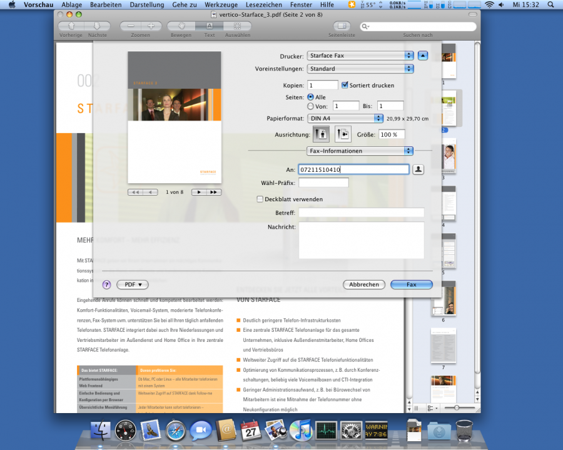Image resolution: width=563 pixels, height=450 pixels.
Task: Click the volume icon in menu bar
Action: pos(501,4)
